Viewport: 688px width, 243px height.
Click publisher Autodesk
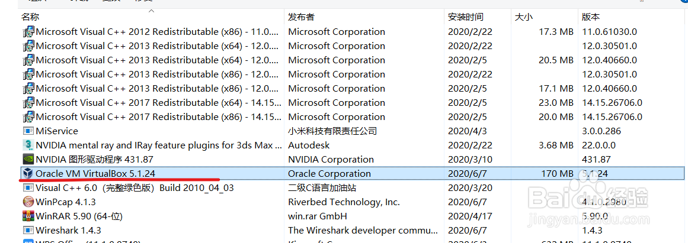(x=309, y=145)
